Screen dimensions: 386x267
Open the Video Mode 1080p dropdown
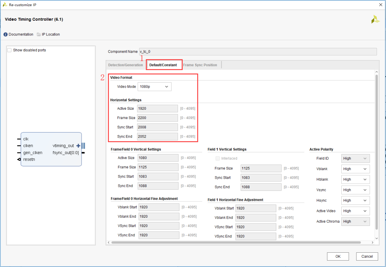coord(154,87)
